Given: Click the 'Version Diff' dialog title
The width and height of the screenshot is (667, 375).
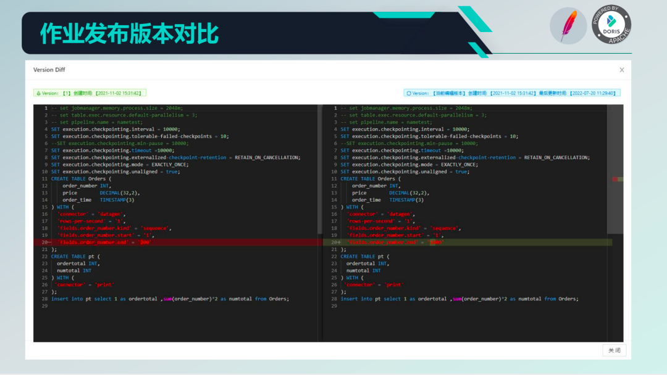Looking at the screenshot, I should click(49, 70).
